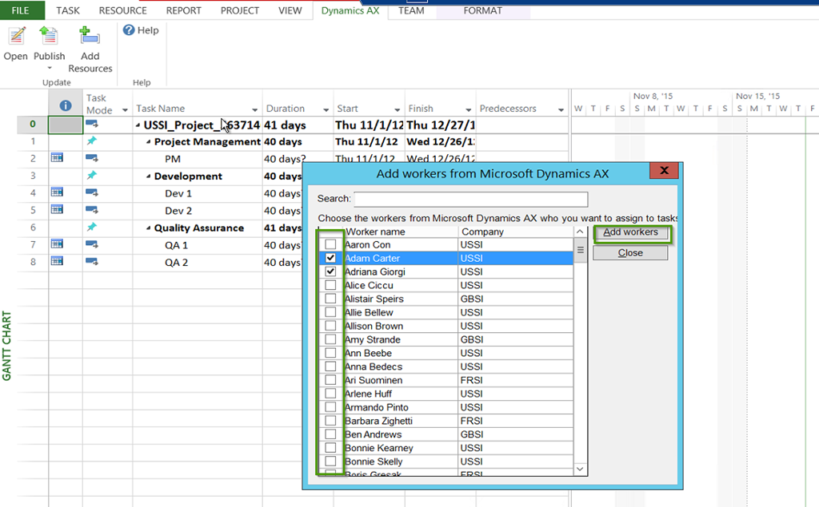Screen dimensions: 819x507
Task: Collapse the Quality Assurance summary task
Action: [x=149, y=228]
